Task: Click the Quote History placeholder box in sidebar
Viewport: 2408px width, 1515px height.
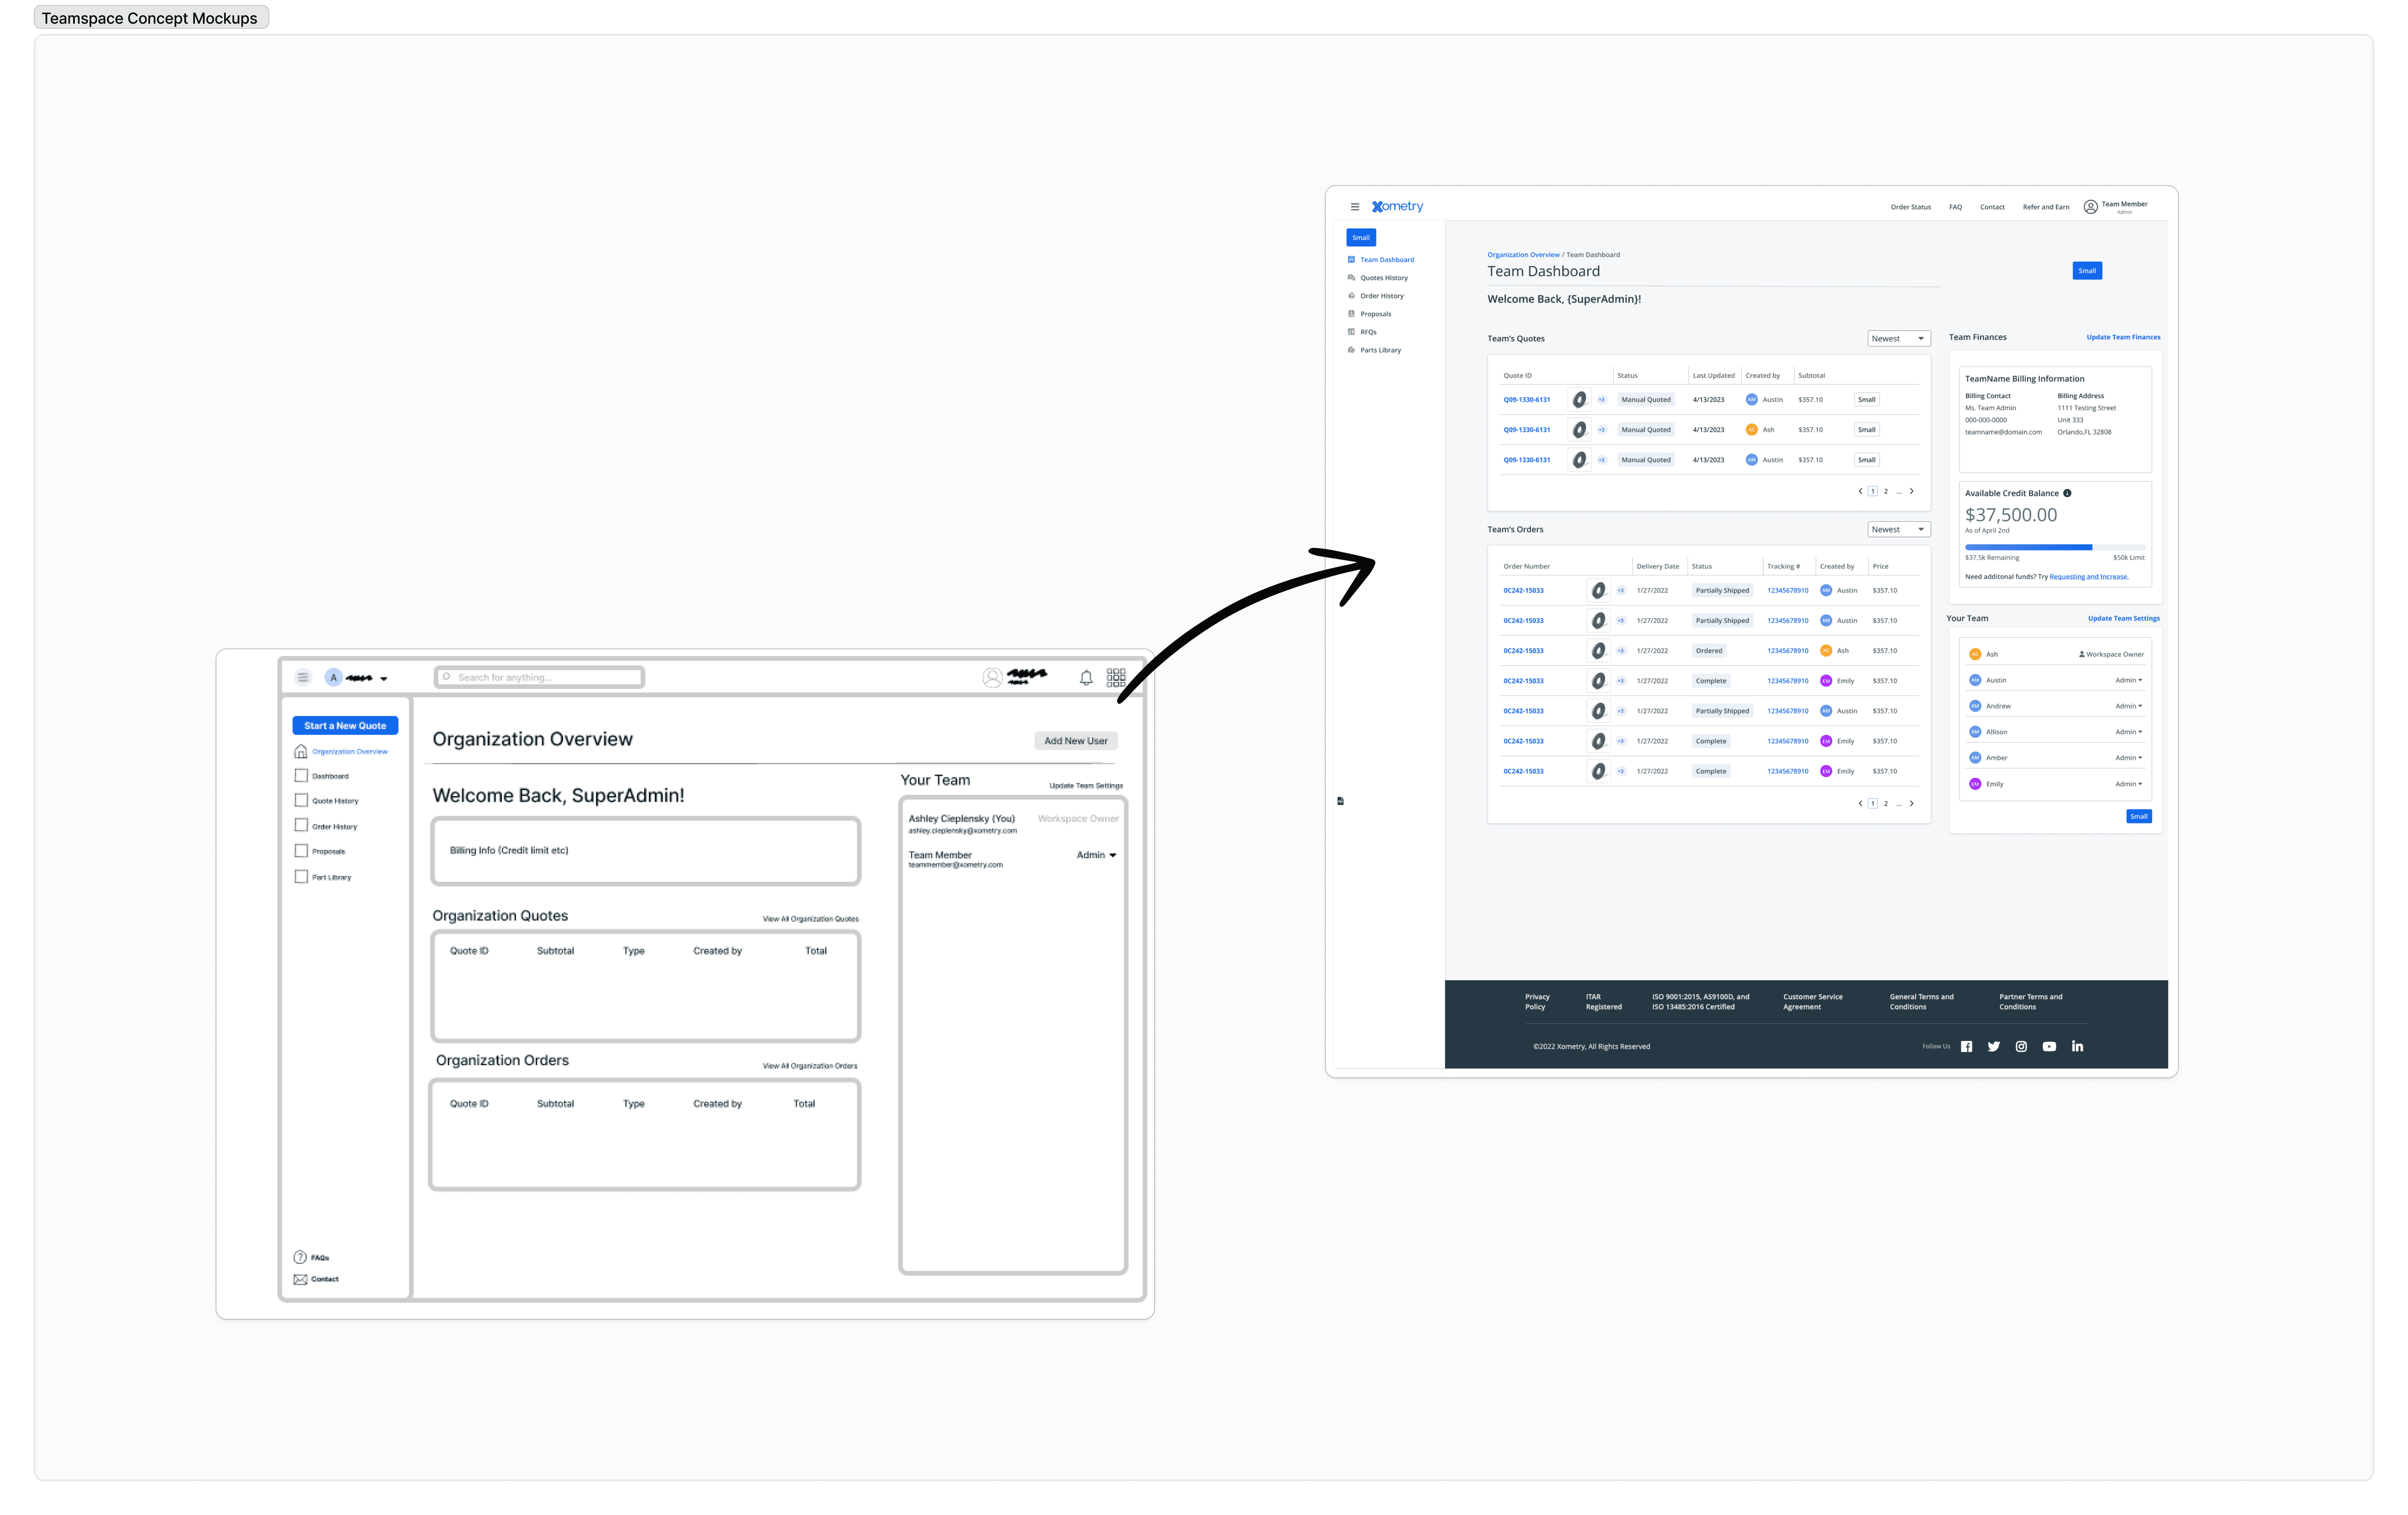Action: pos(301,800)
